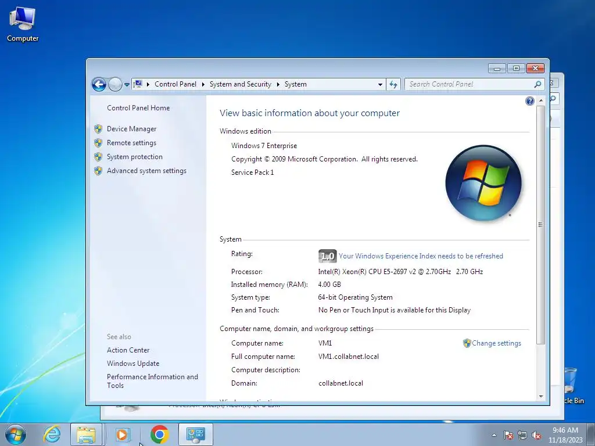The width and height of the screenshot is (595, 446).
Task: Open the Action Center flag tray icon
Action: 508,435
